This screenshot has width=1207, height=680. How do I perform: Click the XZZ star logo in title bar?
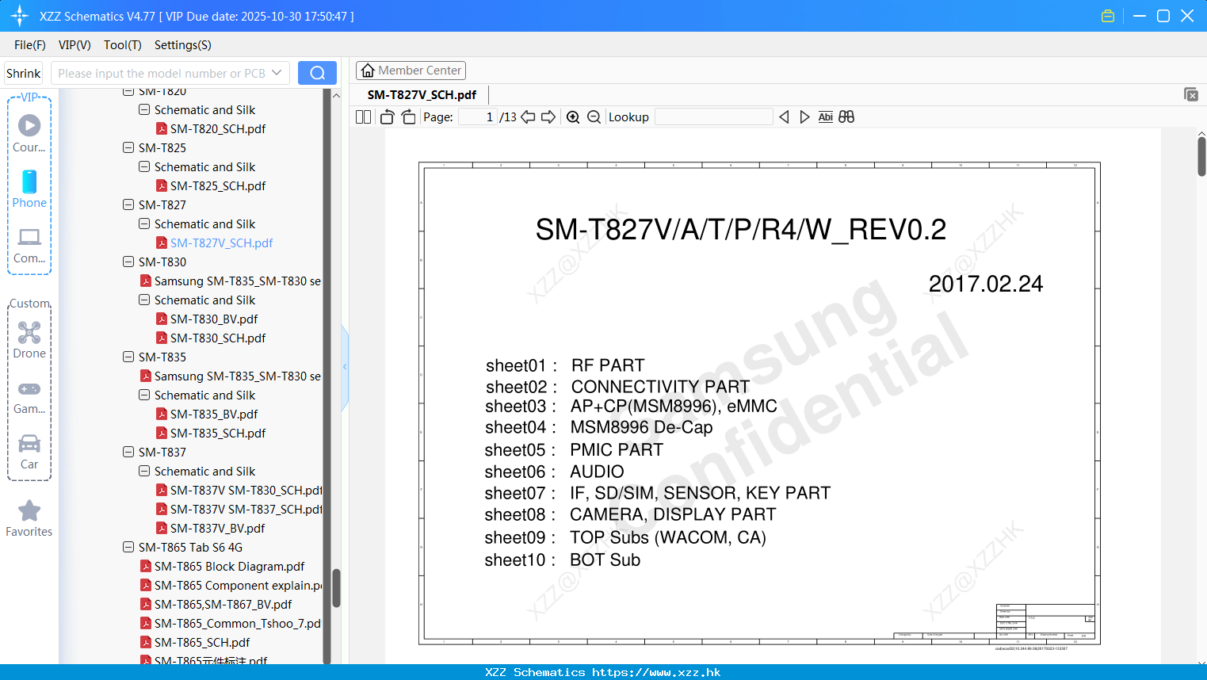pyautogui.click(x=20, y=16)
